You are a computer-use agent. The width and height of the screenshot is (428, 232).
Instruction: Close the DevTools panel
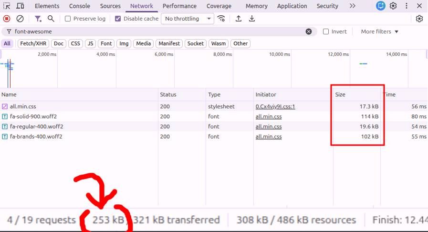pyautogui.click(x=419, y=6)
